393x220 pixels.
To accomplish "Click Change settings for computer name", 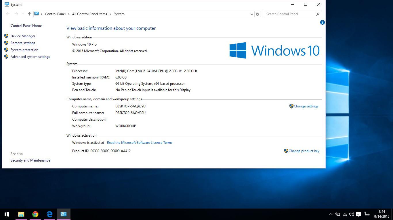I will 306,106.
